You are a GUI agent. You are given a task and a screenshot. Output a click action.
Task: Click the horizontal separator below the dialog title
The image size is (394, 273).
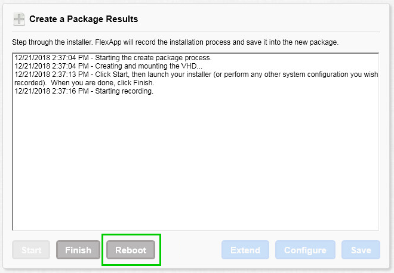point(196,32)
